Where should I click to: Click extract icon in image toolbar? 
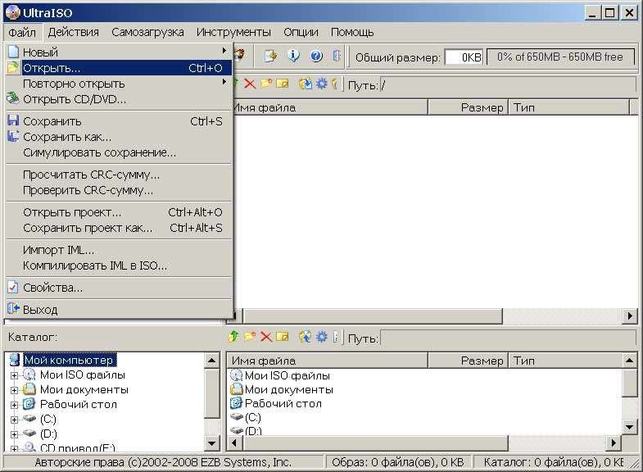click(305, 84)
